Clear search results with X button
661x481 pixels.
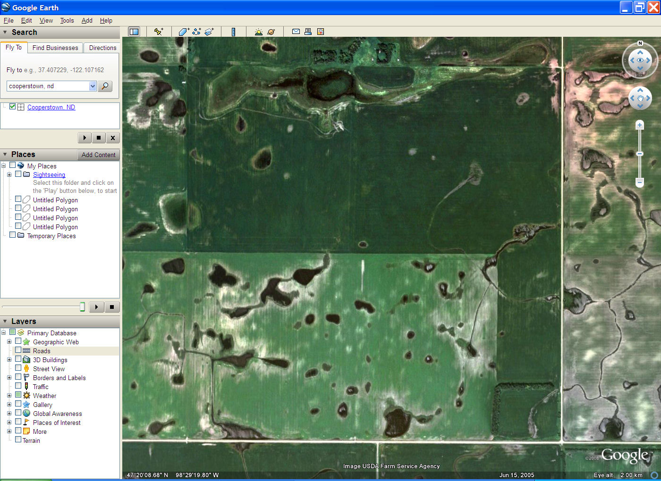coord(112,138)
